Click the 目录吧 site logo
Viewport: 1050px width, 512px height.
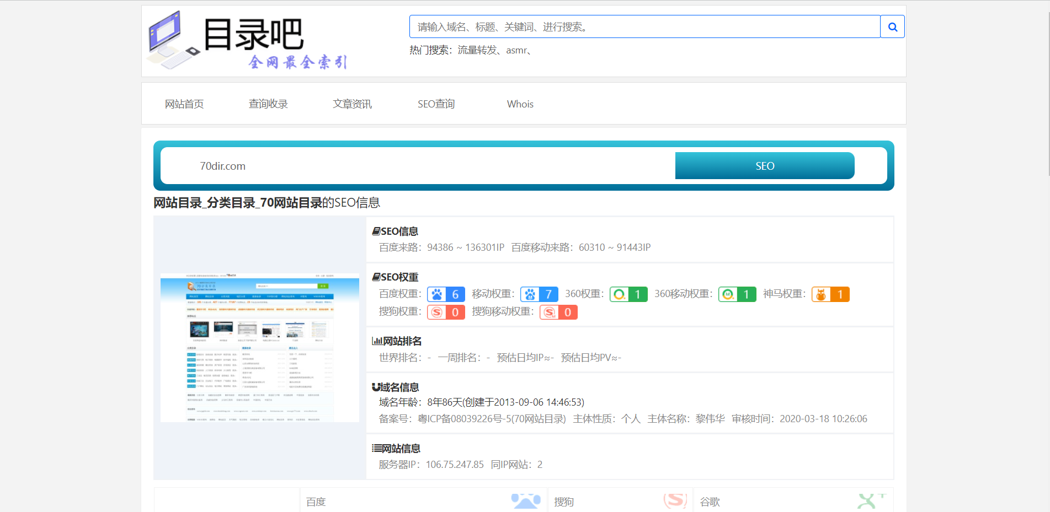(248, 40)
